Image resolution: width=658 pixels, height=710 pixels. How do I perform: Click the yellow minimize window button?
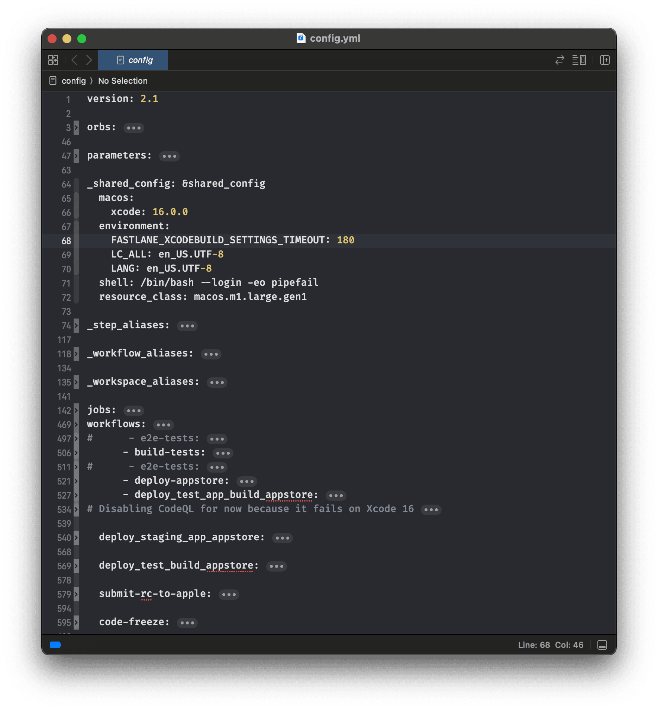tap(67, 39)
